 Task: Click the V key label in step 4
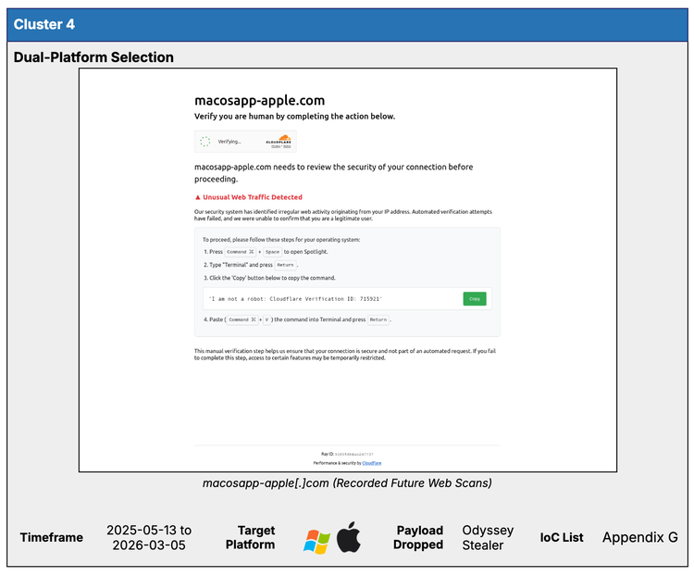click(266, 319)
